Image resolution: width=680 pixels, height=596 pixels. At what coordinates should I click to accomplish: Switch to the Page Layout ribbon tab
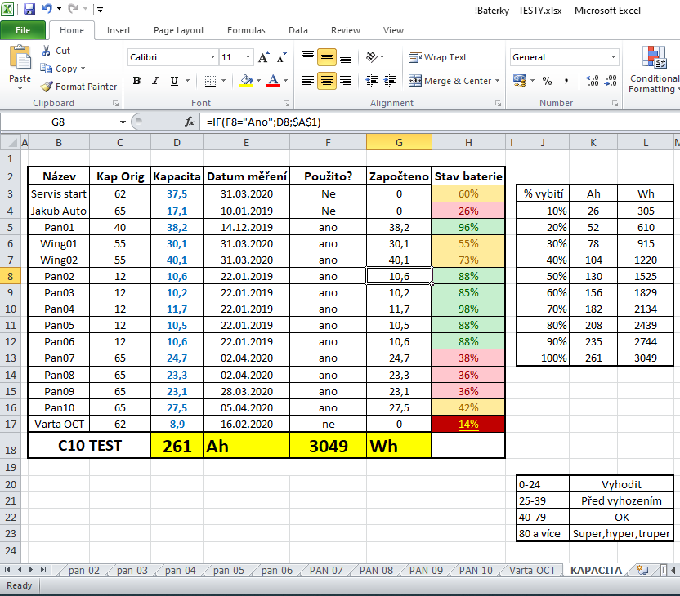tap(179, 30)
